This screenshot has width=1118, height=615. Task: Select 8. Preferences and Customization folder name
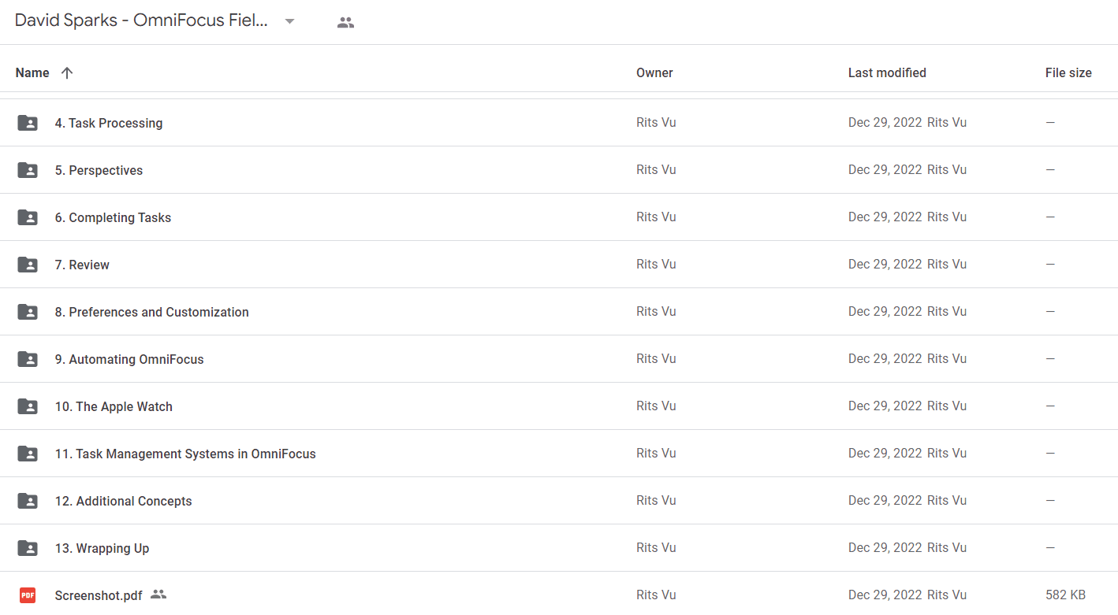tap(151, 312)
